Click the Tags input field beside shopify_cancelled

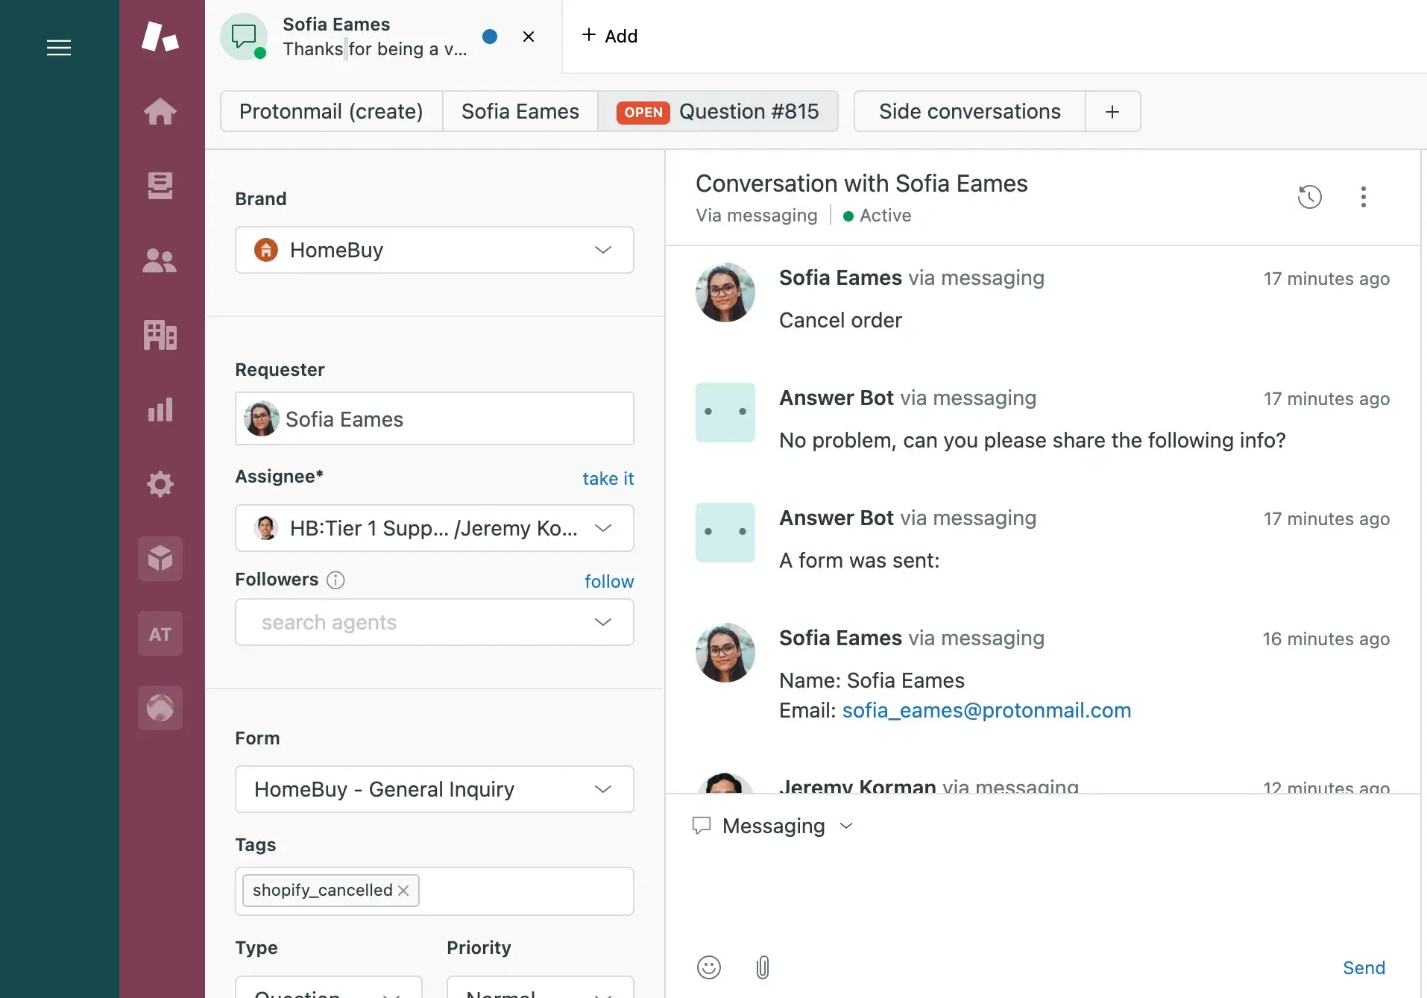click(526, 891)
